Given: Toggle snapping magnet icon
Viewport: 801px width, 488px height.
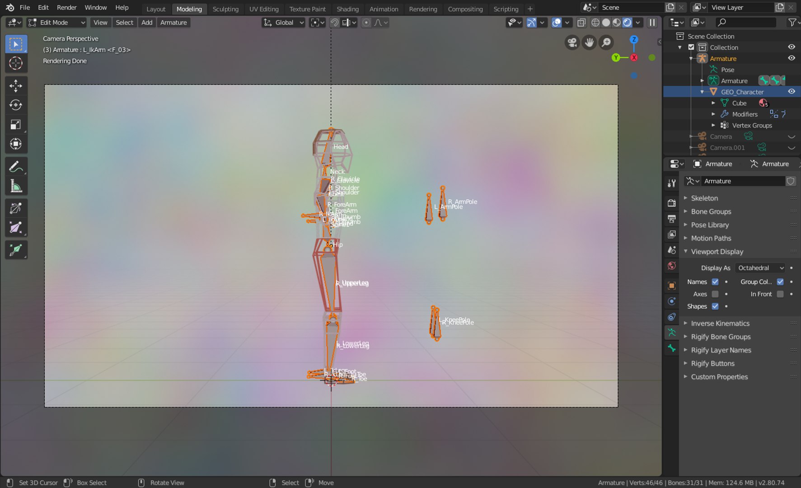Looking at the screenshot, I should [x=334, y=23].
